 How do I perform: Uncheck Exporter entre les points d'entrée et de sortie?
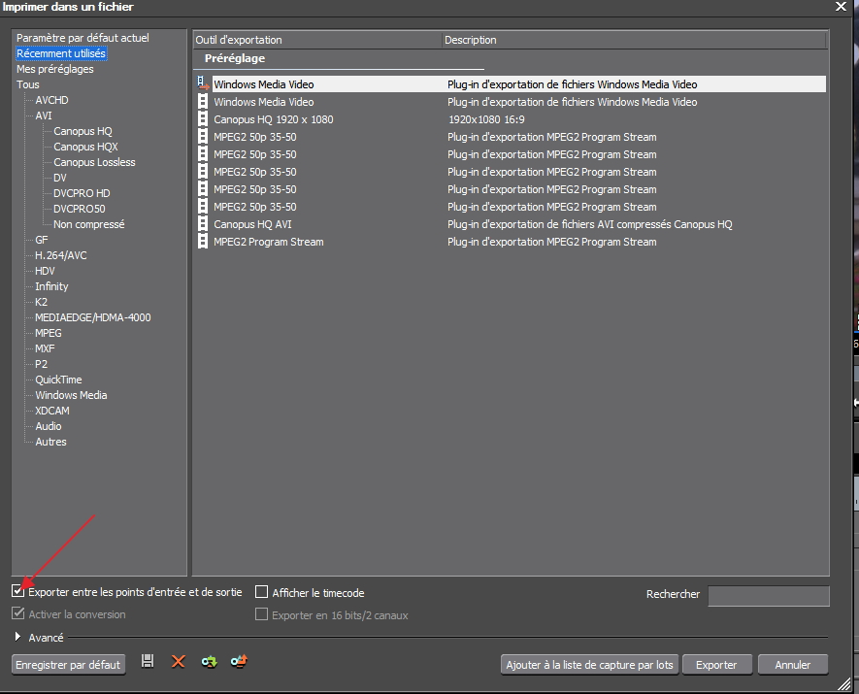(18, 591)
